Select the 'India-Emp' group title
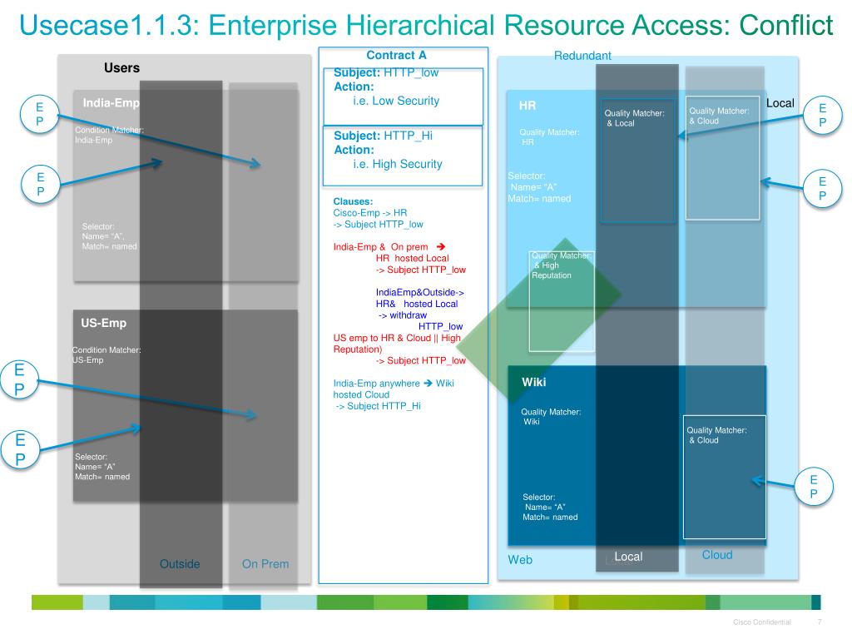This screenshot has height=639, width=852. coord(111,102)
